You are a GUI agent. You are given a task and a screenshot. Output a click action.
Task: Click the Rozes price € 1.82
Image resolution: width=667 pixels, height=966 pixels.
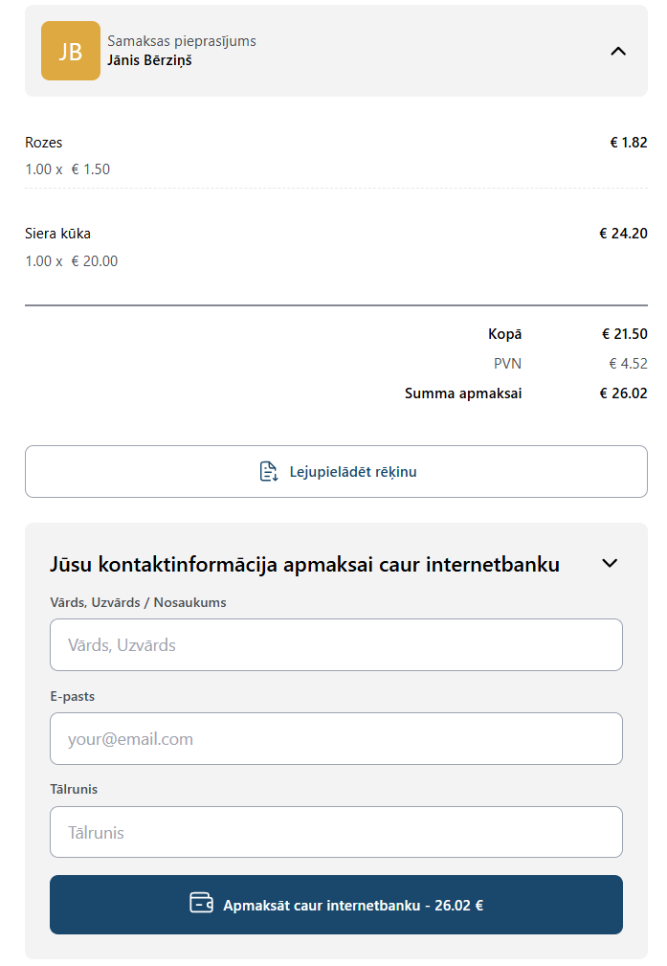[628, 143]
